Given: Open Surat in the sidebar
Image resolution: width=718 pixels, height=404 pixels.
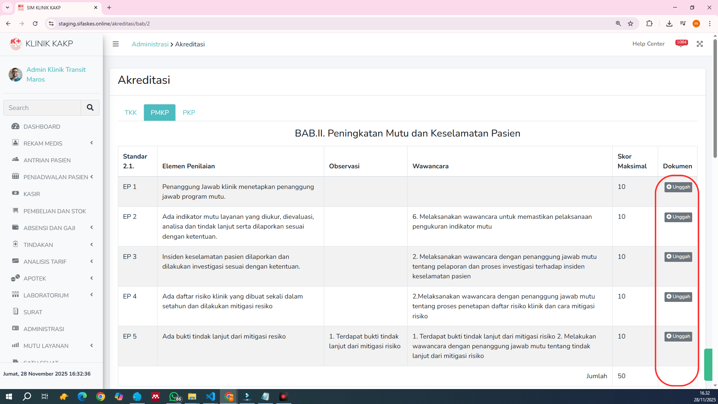Looking at the screenshot, I should tap(33, 312).
